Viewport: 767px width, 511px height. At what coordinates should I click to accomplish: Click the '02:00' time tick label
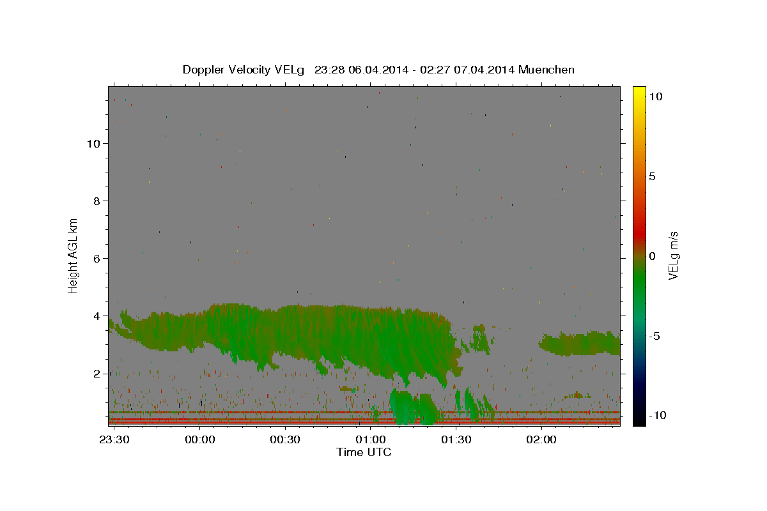click(x=541, y=441)
